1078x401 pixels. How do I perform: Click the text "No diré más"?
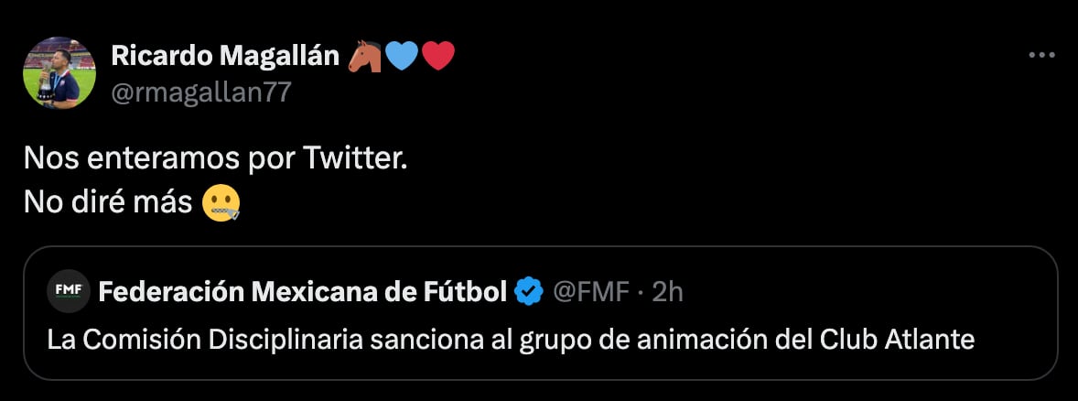(x=109, y=201)
